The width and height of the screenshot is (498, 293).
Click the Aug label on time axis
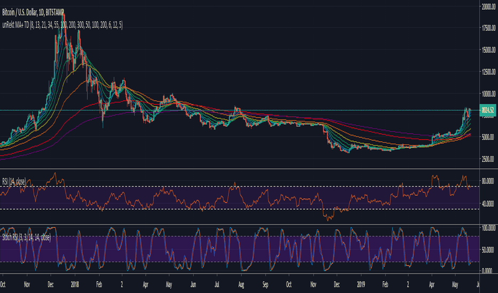pos(242,284)
